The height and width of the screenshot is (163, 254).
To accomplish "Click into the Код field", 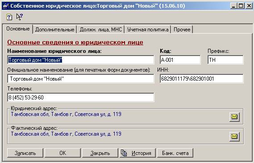I will point(180,60).
